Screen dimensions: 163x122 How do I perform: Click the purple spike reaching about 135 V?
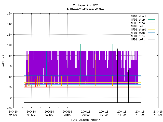pos(83,39)
